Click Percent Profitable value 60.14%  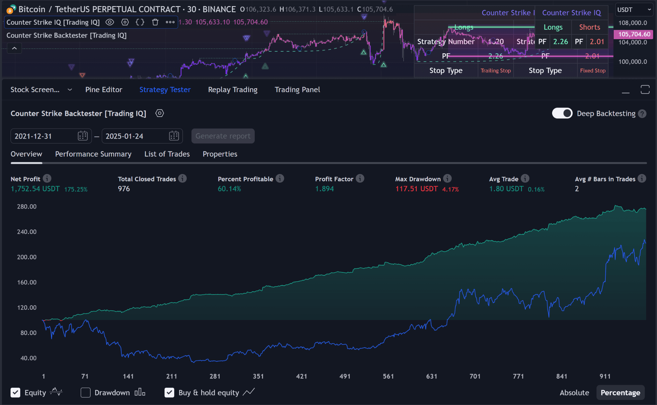[x=229, y=189]
